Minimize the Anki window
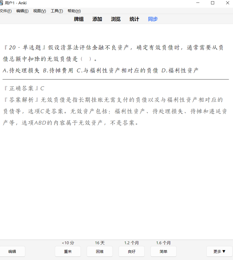The height and width of the screenshot is (260, 233). (198, 3)
